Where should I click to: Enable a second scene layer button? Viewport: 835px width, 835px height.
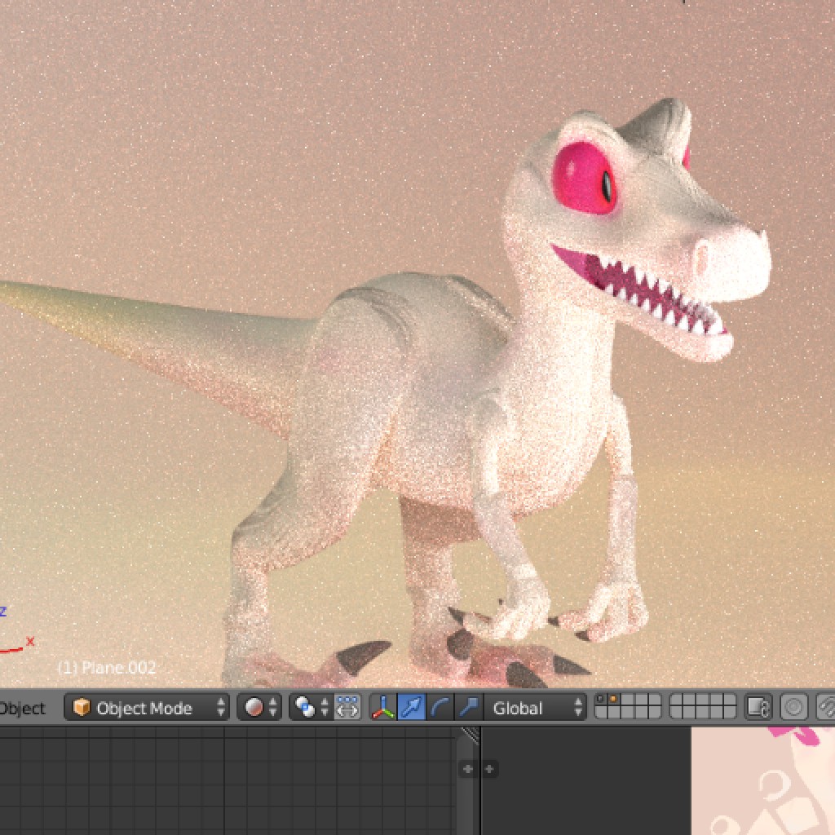(x=628, y=699)
